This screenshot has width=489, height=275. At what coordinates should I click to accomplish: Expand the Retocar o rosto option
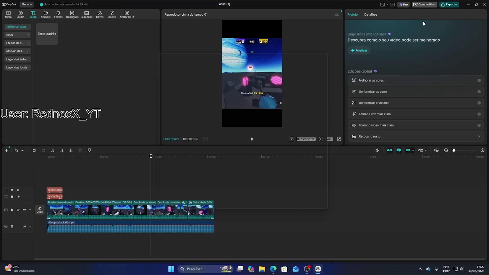point(416,136)
